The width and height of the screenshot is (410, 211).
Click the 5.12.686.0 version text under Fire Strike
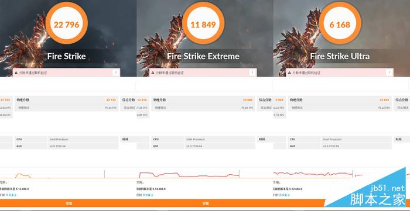[22, 189]
